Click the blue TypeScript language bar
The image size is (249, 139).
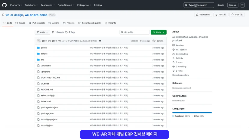[192, 113]
